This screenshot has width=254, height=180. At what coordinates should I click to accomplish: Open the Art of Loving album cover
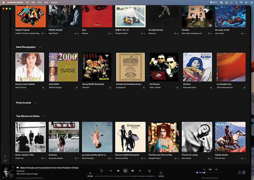coord(197,137)
